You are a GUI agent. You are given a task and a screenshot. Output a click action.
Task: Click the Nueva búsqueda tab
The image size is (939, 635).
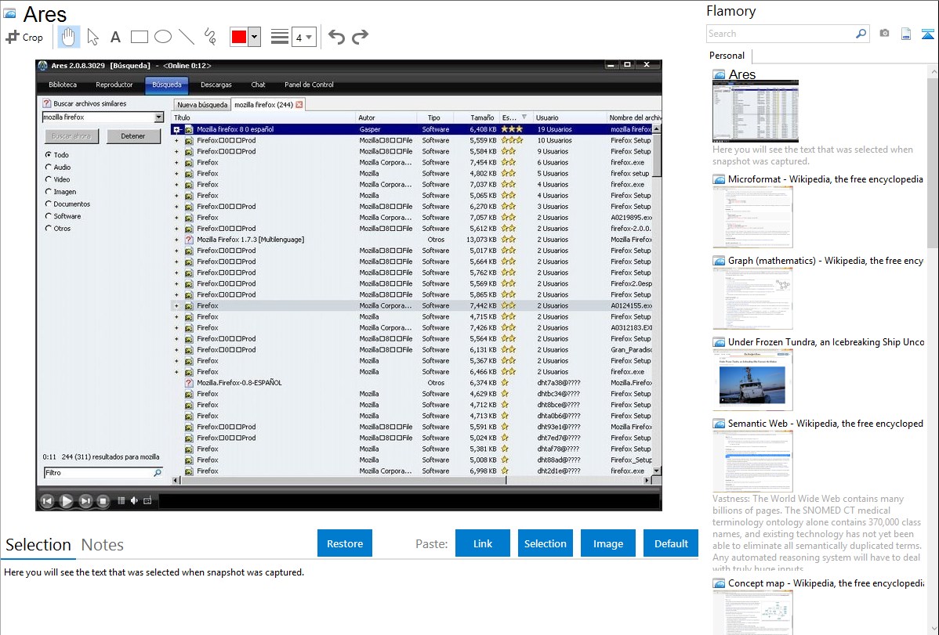(202, 105)
